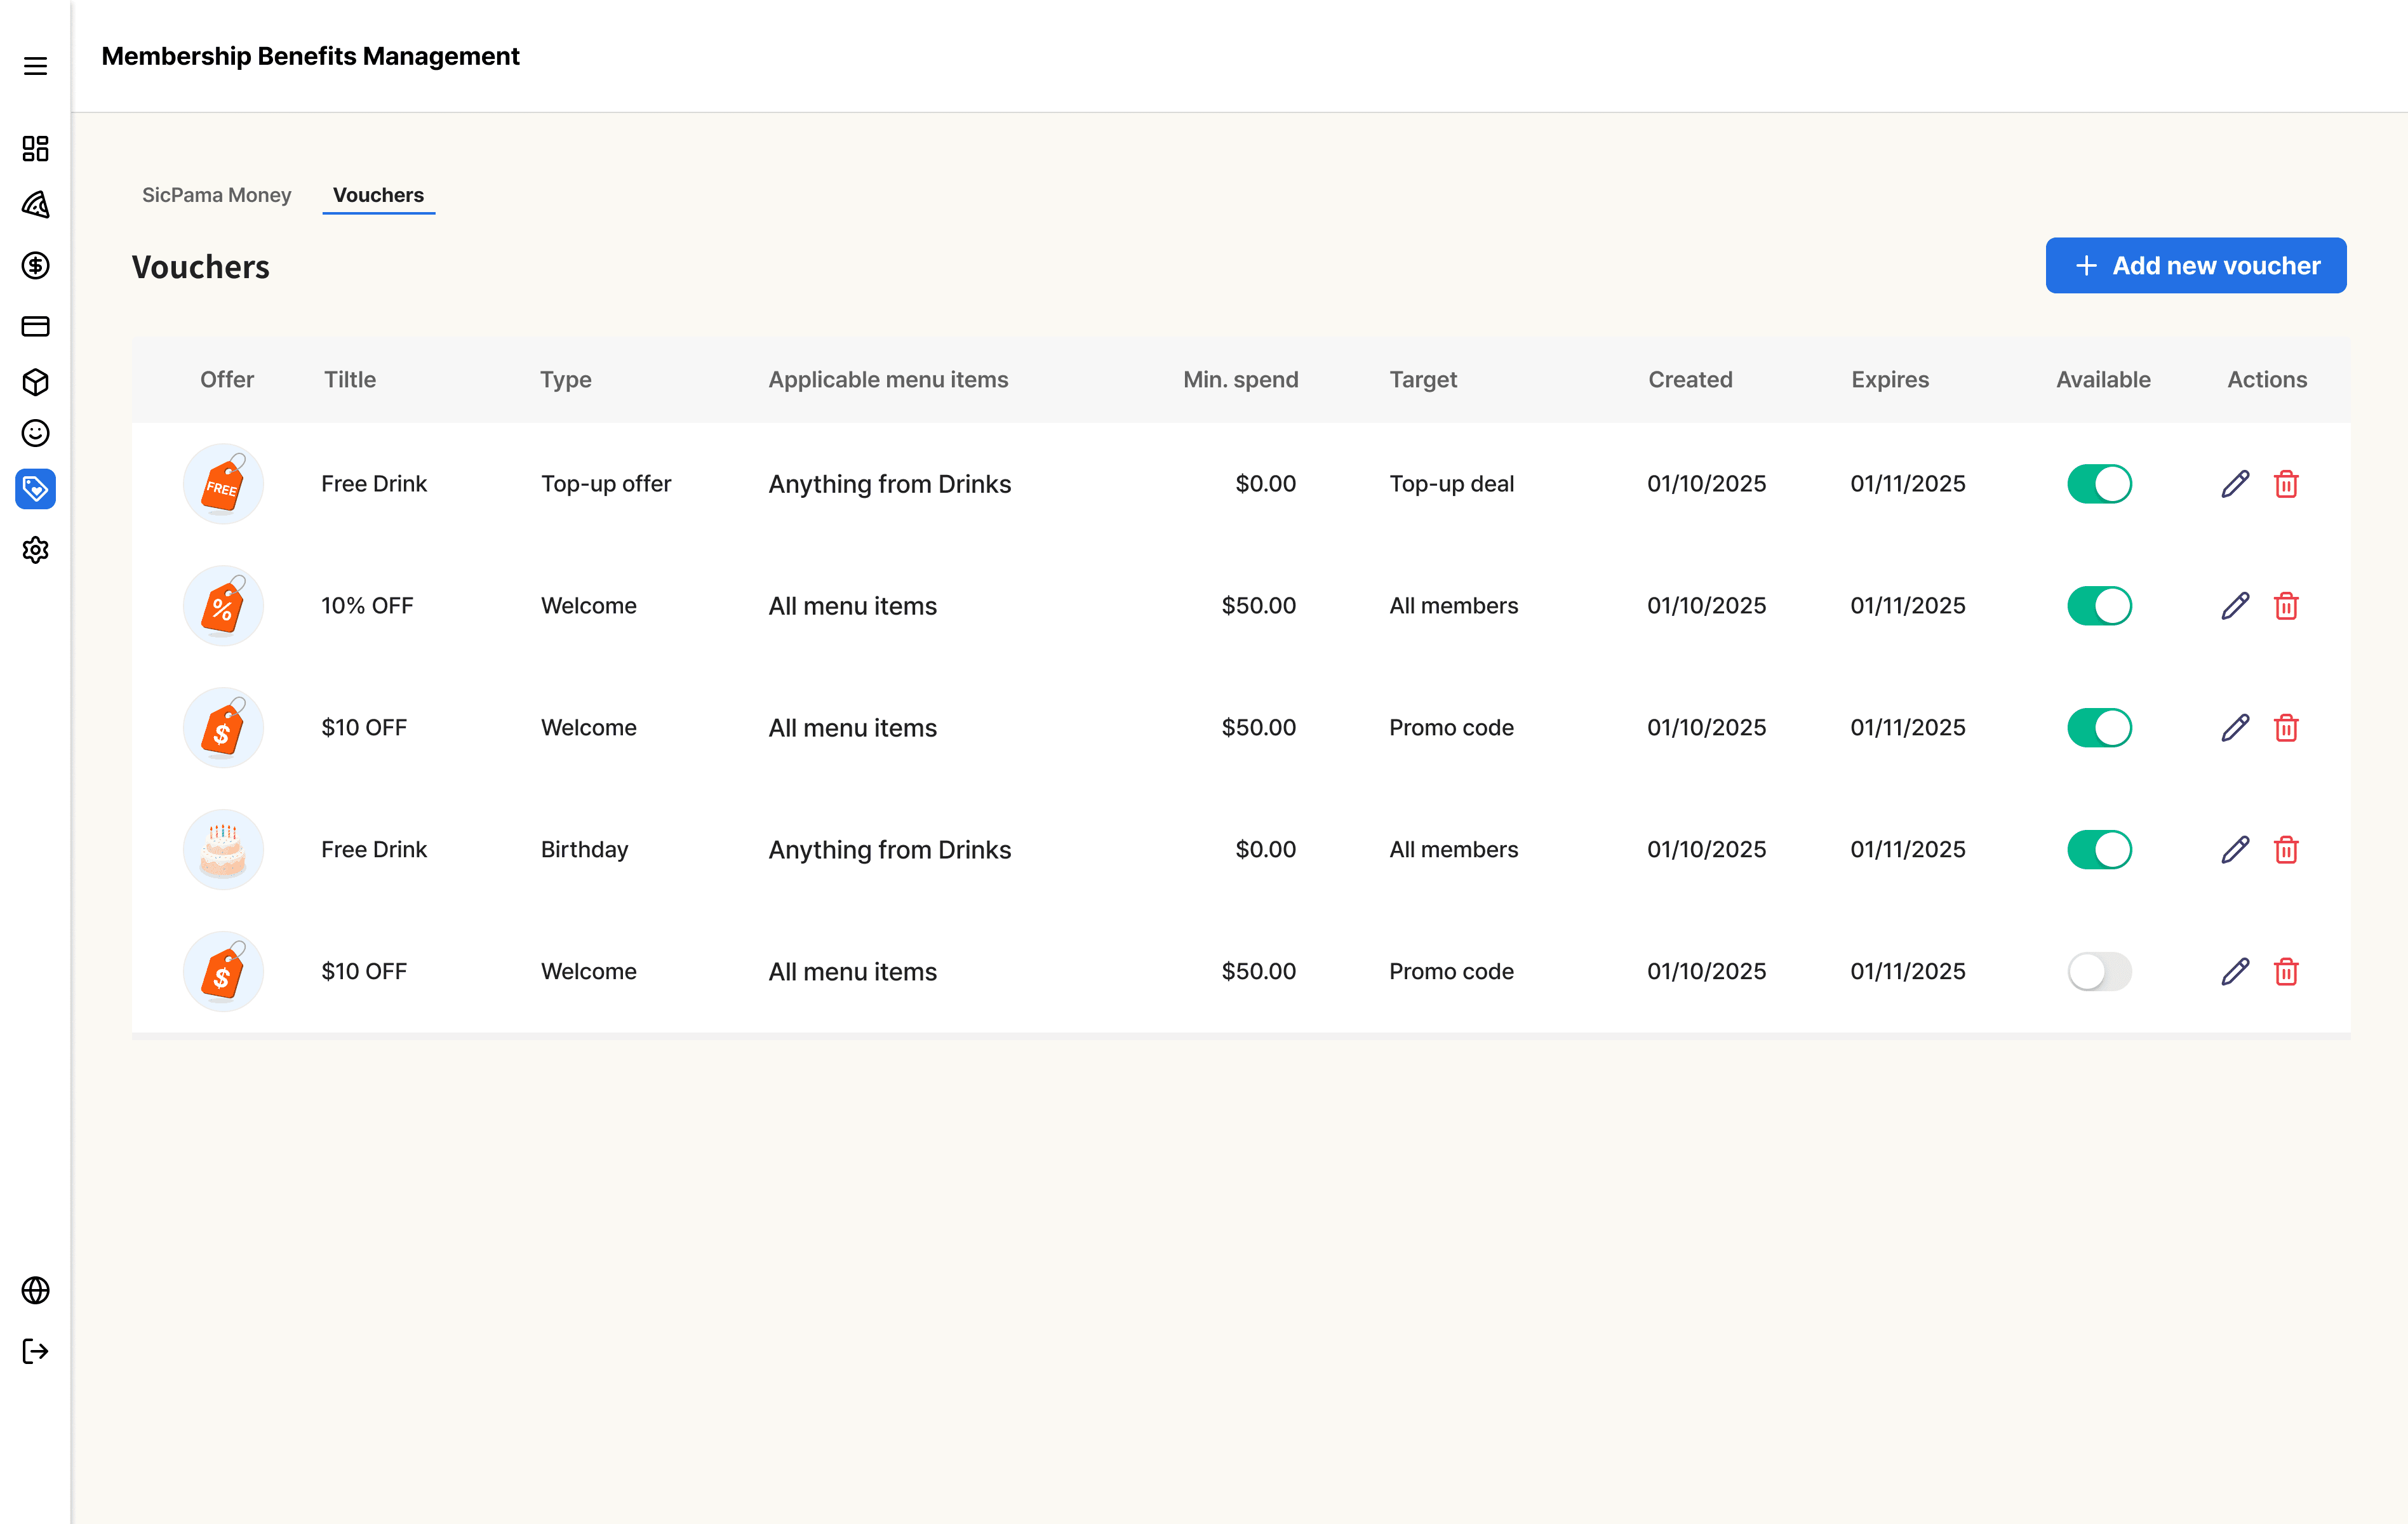Edit the 10% OFF voucher

click(2235, 606)
